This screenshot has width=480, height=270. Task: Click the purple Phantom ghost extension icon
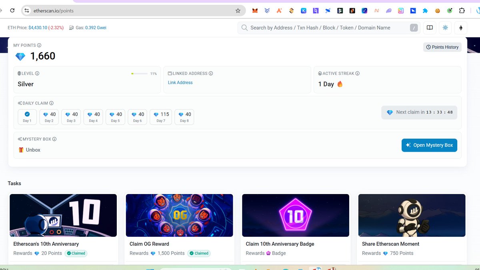pos(389,11)
